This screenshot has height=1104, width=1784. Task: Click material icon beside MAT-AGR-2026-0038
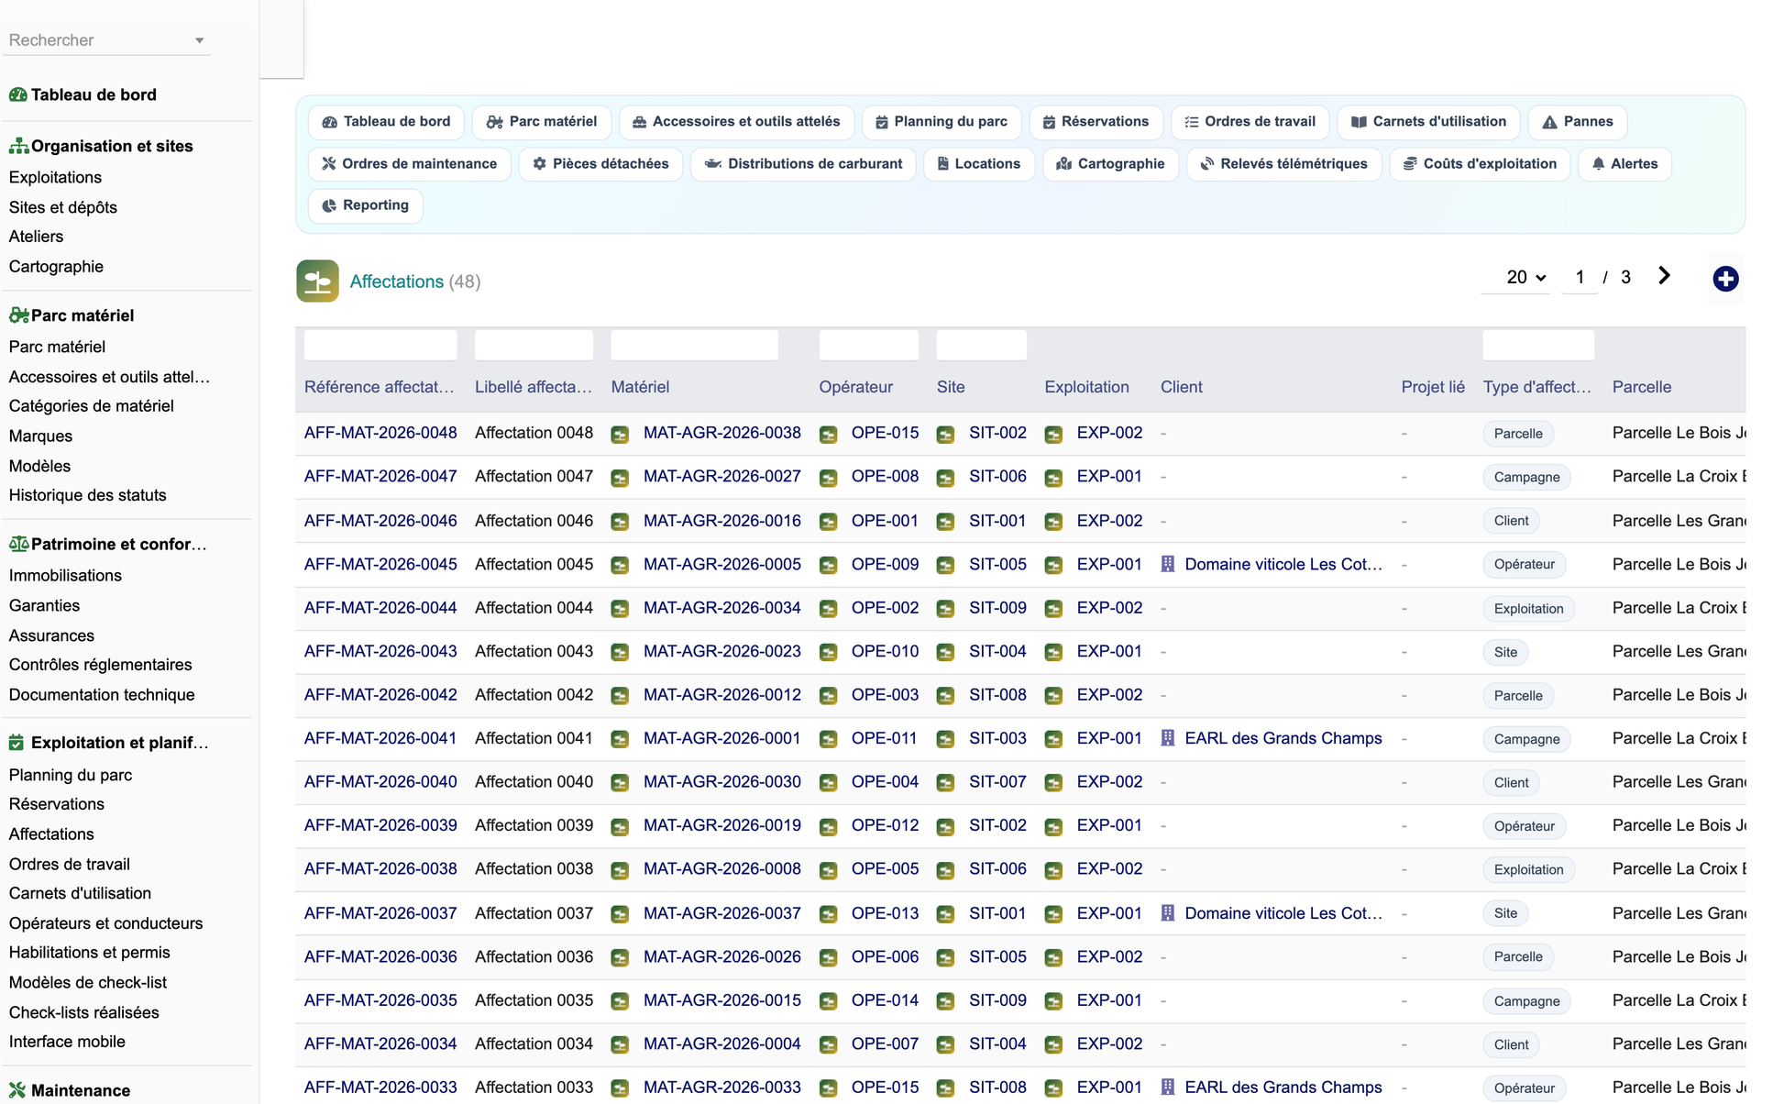click(620, 434)
